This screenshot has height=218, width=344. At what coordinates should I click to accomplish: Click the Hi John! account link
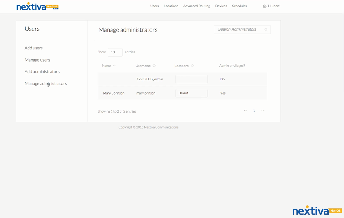[274, 6]
